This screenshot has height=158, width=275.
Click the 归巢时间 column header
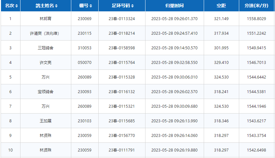coord(174,6)
